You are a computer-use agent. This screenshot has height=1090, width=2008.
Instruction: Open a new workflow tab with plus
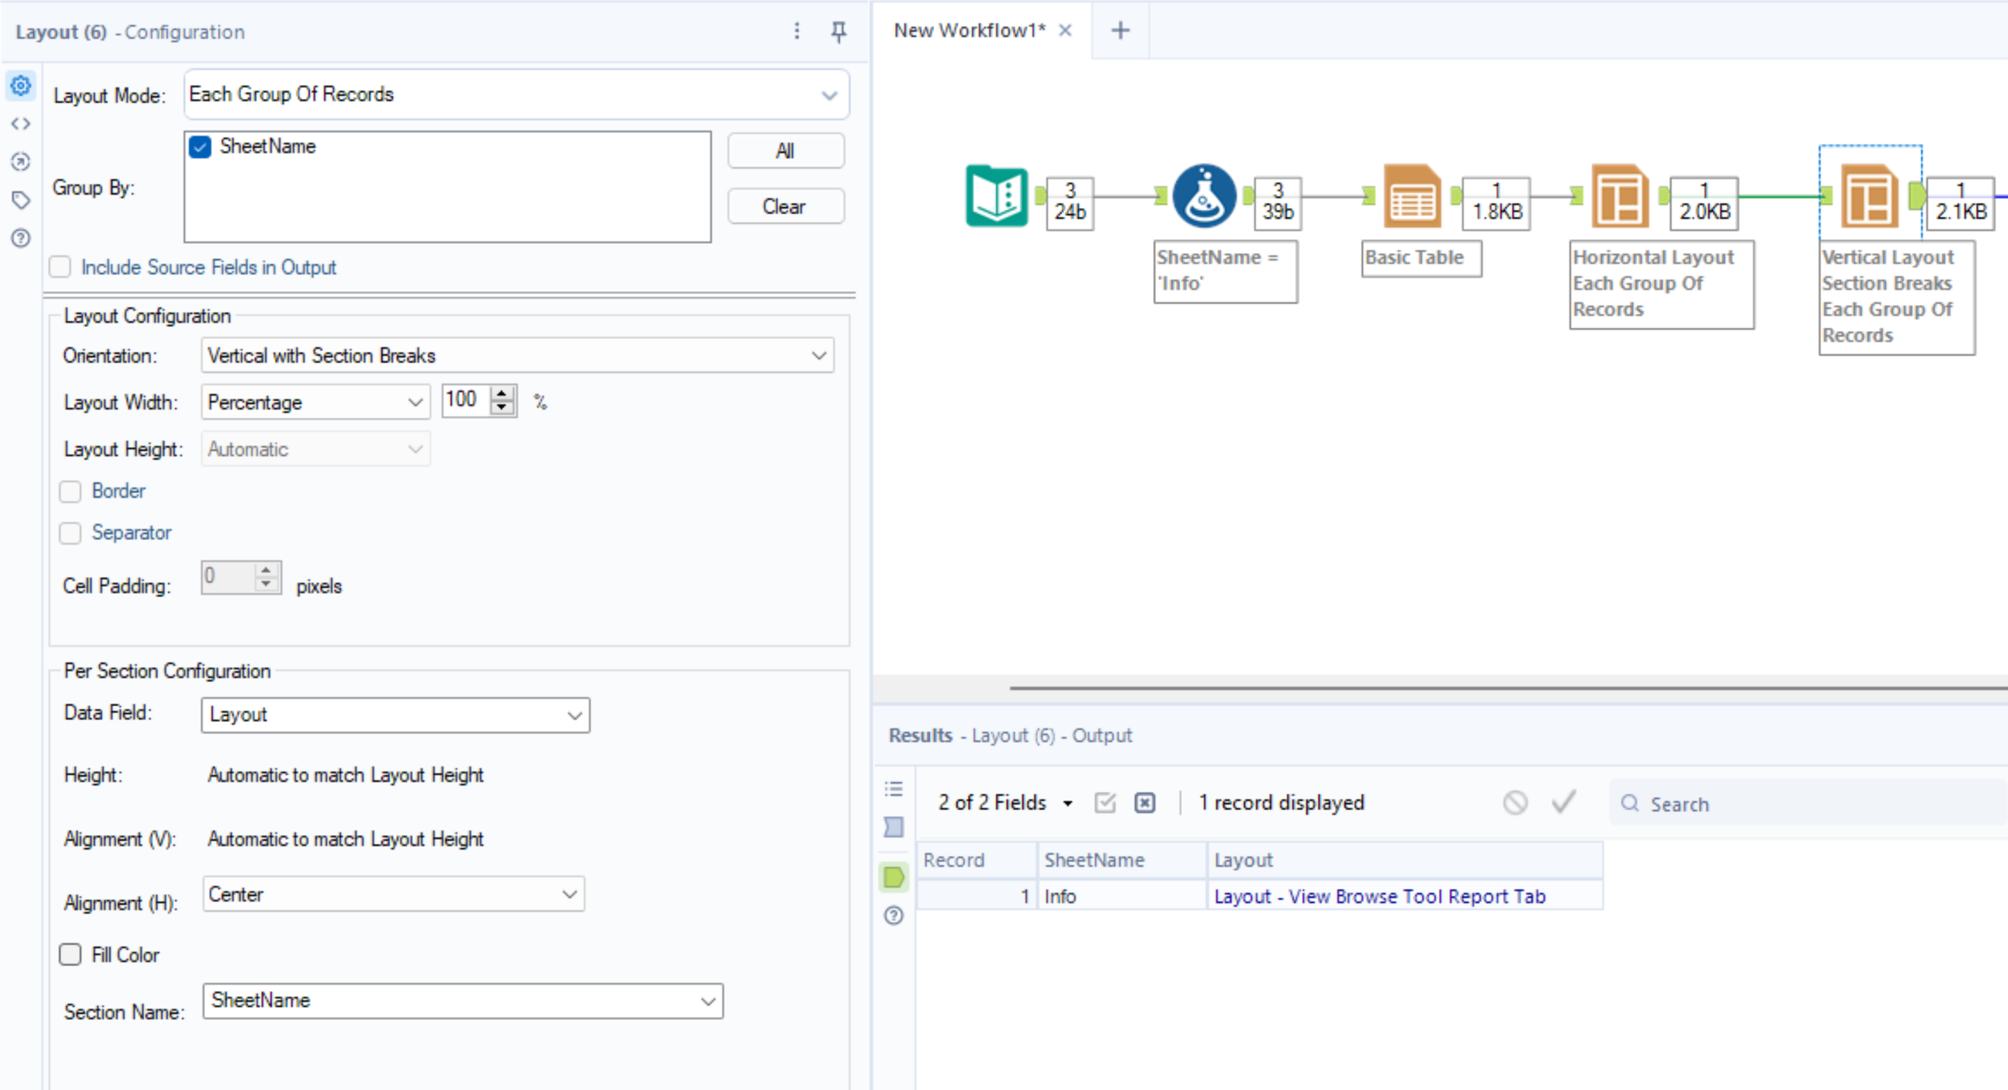(x=1120, y=30)
